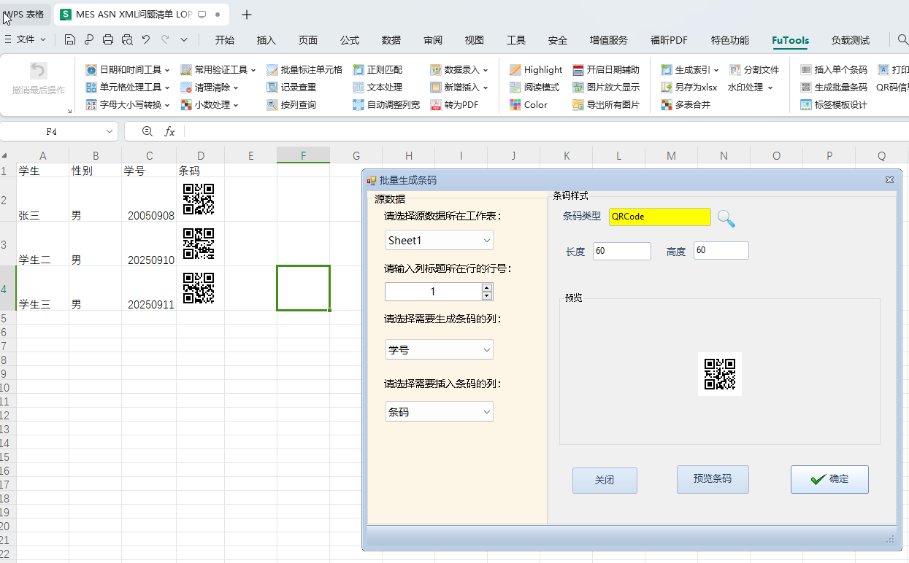The image size is (909, 563).
Task: Click 撤消最后操作 button
Action: pos(39,79)
